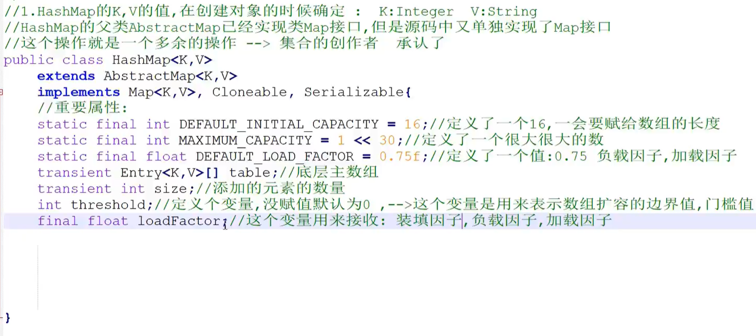Screen dimensions: 756x336
Task: Click the variable name size
Action: coord(171,189)
